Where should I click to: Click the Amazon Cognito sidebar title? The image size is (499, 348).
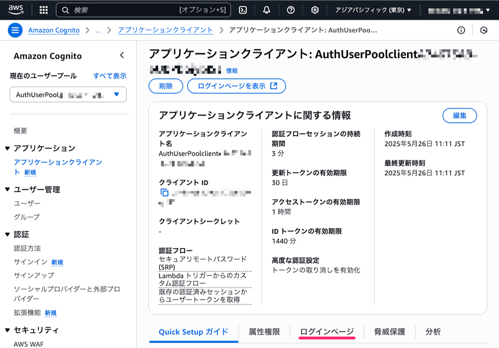pyautogui.click(x=48, y=56)
